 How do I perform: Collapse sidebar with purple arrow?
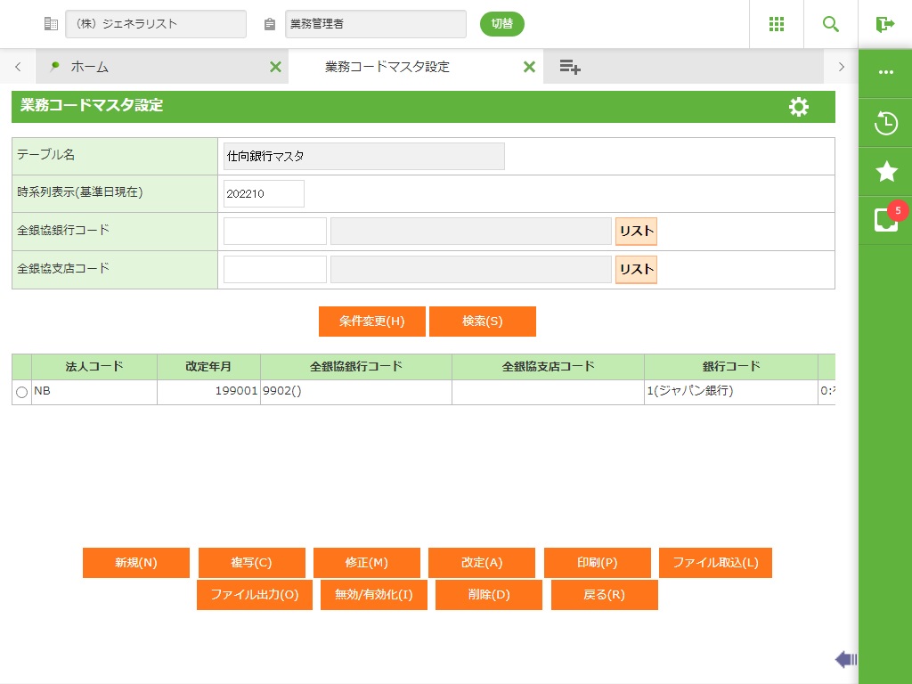845,659
